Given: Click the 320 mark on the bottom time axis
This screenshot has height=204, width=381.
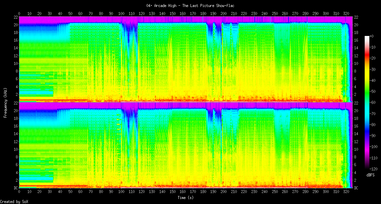Looking at the screenshot, I should (346, 192).
